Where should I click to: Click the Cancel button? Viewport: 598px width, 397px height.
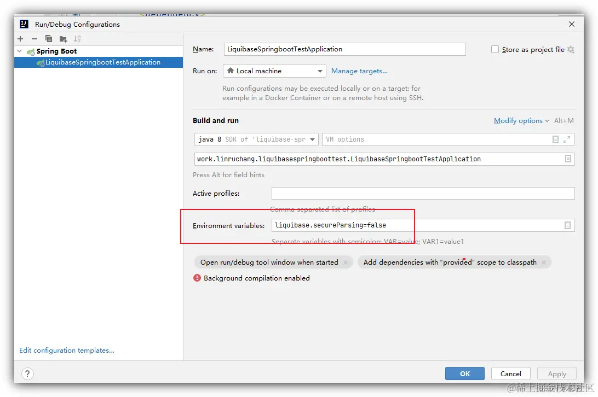[x=511, y=373]
